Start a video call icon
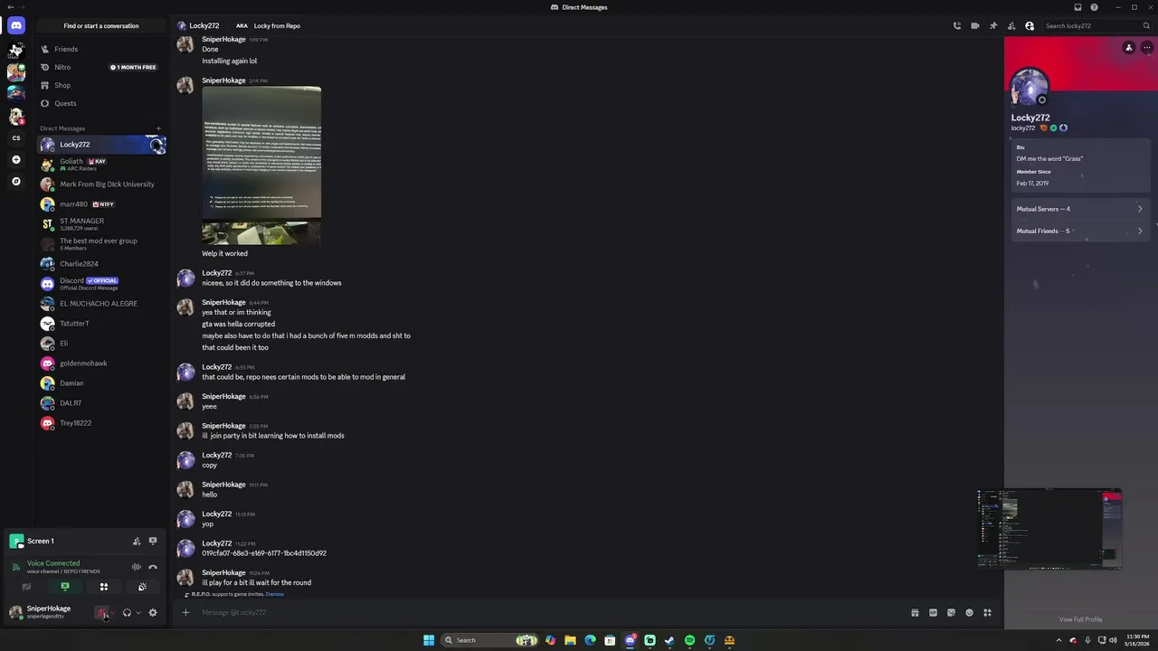This screenshot has height=651, width=1158. point(975,26)
